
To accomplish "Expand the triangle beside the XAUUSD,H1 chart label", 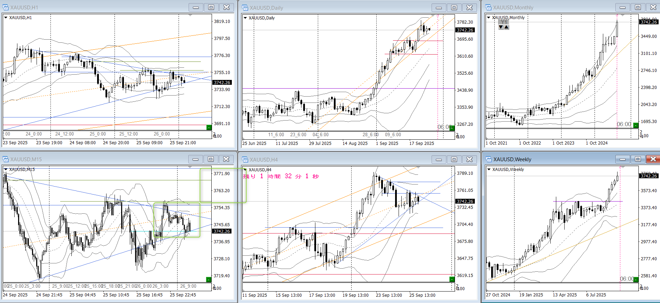I will click(x=6, y=17).
